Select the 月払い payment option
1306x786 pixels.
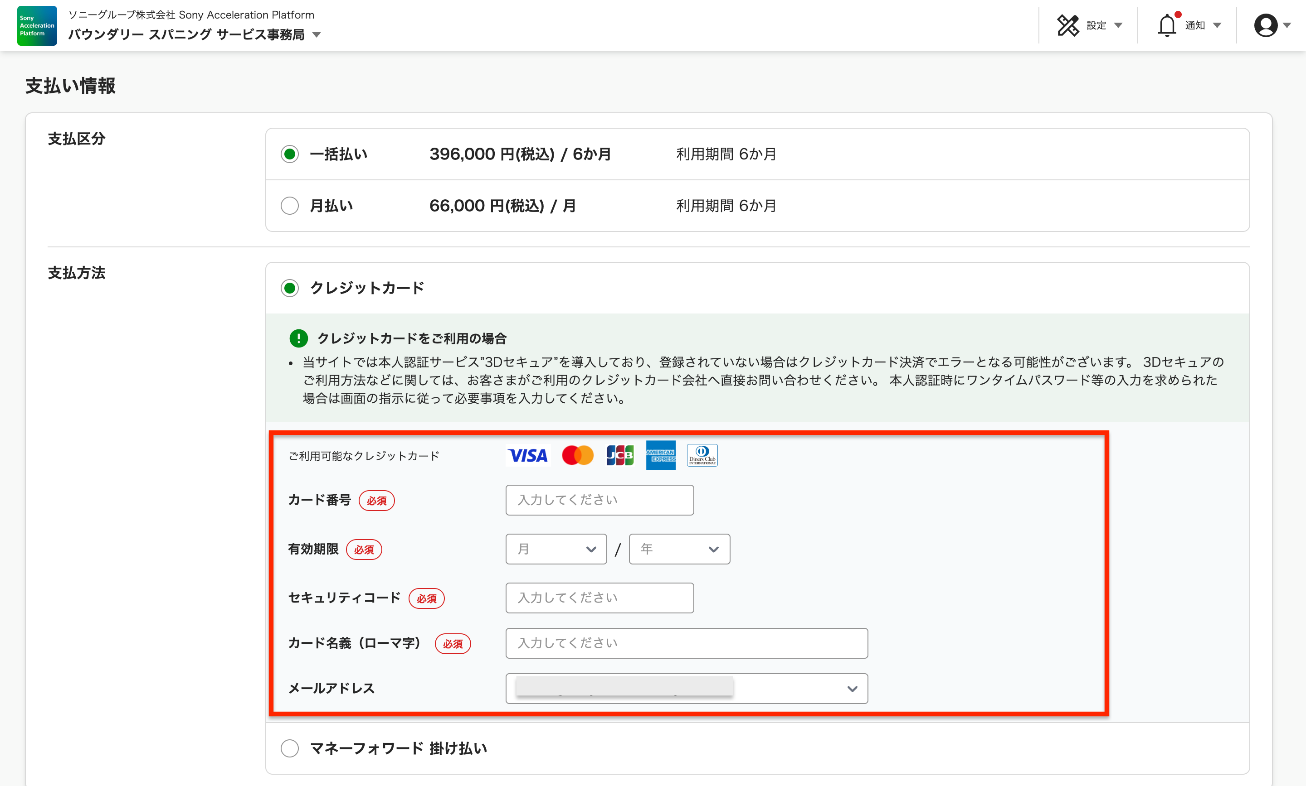point(290,206)
